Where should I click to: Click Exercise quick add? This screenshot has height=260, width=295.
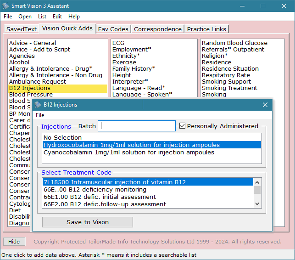pos(124,62)
